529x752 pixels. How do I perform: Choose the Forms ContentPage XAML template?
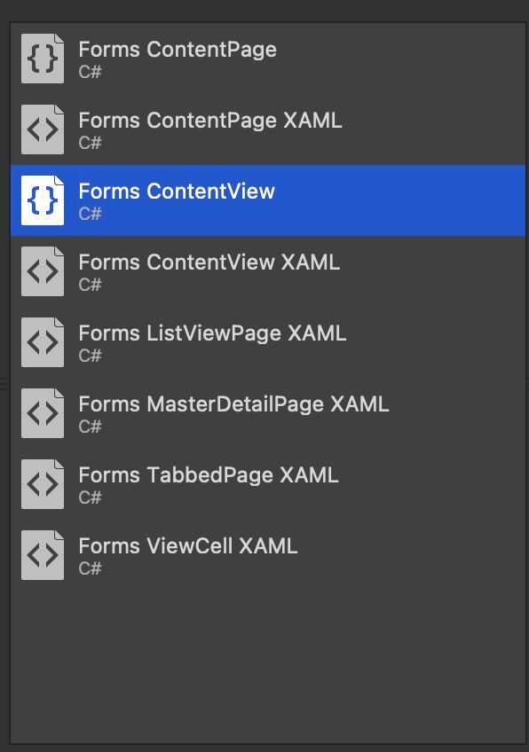pyautogui.click(x=268, y=129)
